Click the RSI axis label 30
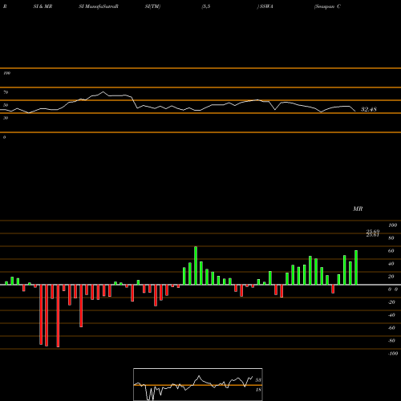The height and width of the screenshot is (401, 401). (6, 118)
